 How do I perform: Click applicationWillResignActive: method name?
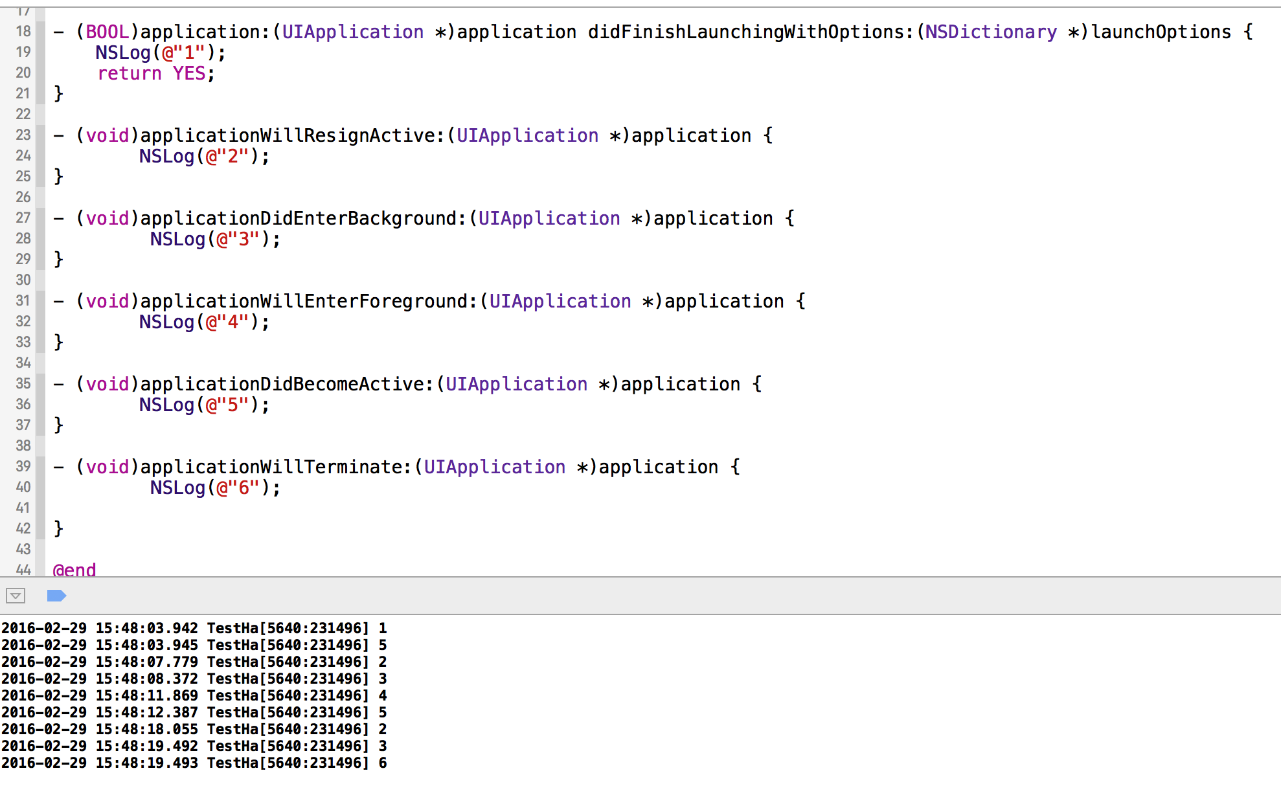(293, 135)
